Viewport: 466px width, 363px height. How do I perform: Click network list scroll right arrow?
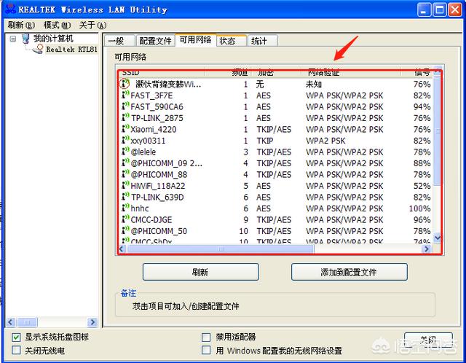[x=427, y=249]
